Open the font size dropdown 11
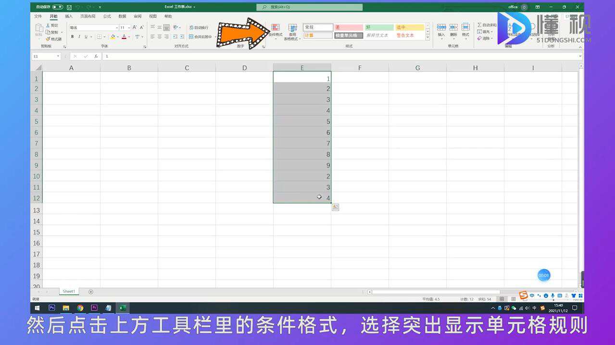615x345 pixels. (129, 28)
